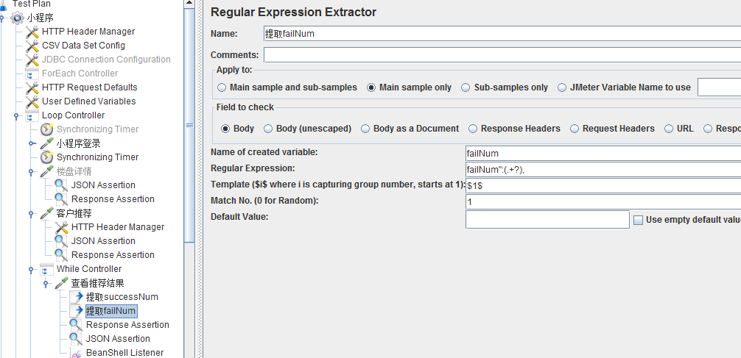Viewport: 741px width, 358px height.
Task: Collapse the While Controller node
Action: (31, 270)
